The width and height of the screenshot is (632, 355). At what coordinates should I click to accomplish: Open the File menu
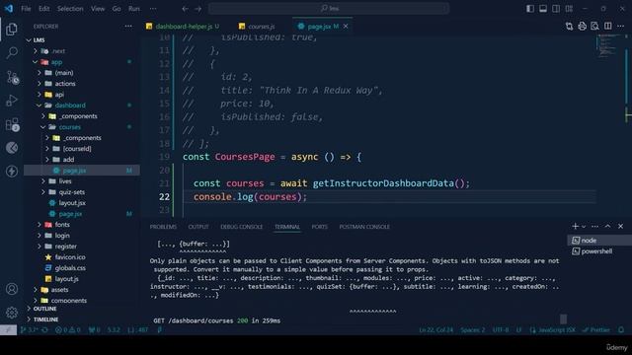pos(26,9)
